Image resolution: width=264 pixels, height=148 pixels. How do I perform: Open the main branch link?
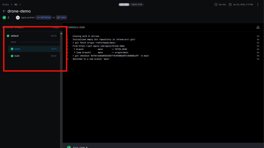pyautogui.click(x=62, y=18)
